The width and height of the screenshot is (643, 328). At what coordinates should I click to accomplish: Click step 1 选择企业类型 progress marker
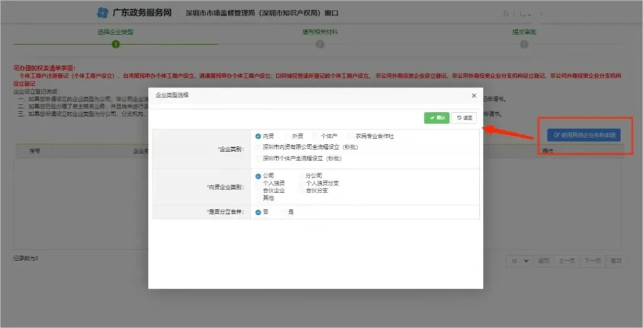tap(116, 44)
